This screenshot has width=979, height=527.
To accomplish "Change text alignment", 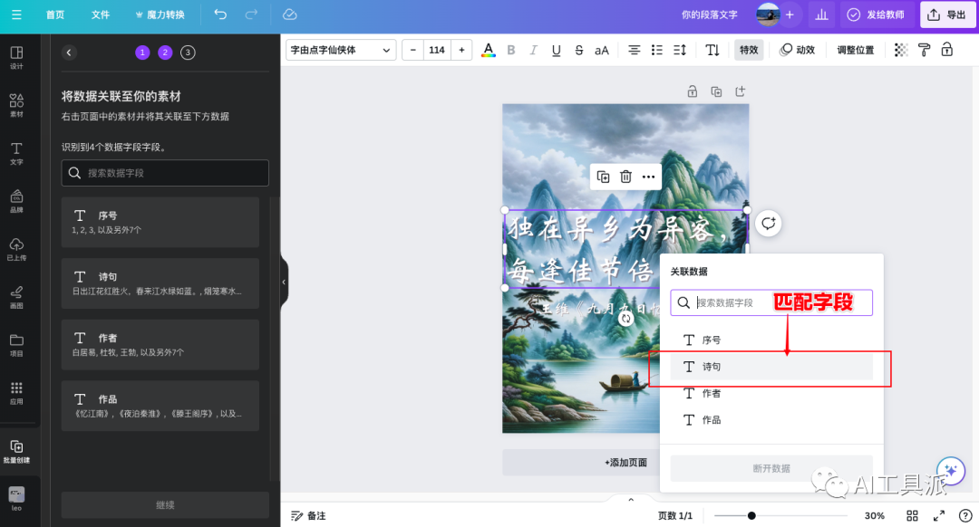I will click(x=634, y=50).
